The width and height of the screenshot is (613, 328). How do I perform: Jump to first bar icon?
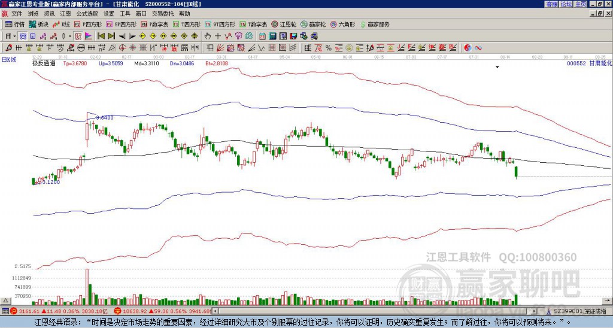[101, 37]
